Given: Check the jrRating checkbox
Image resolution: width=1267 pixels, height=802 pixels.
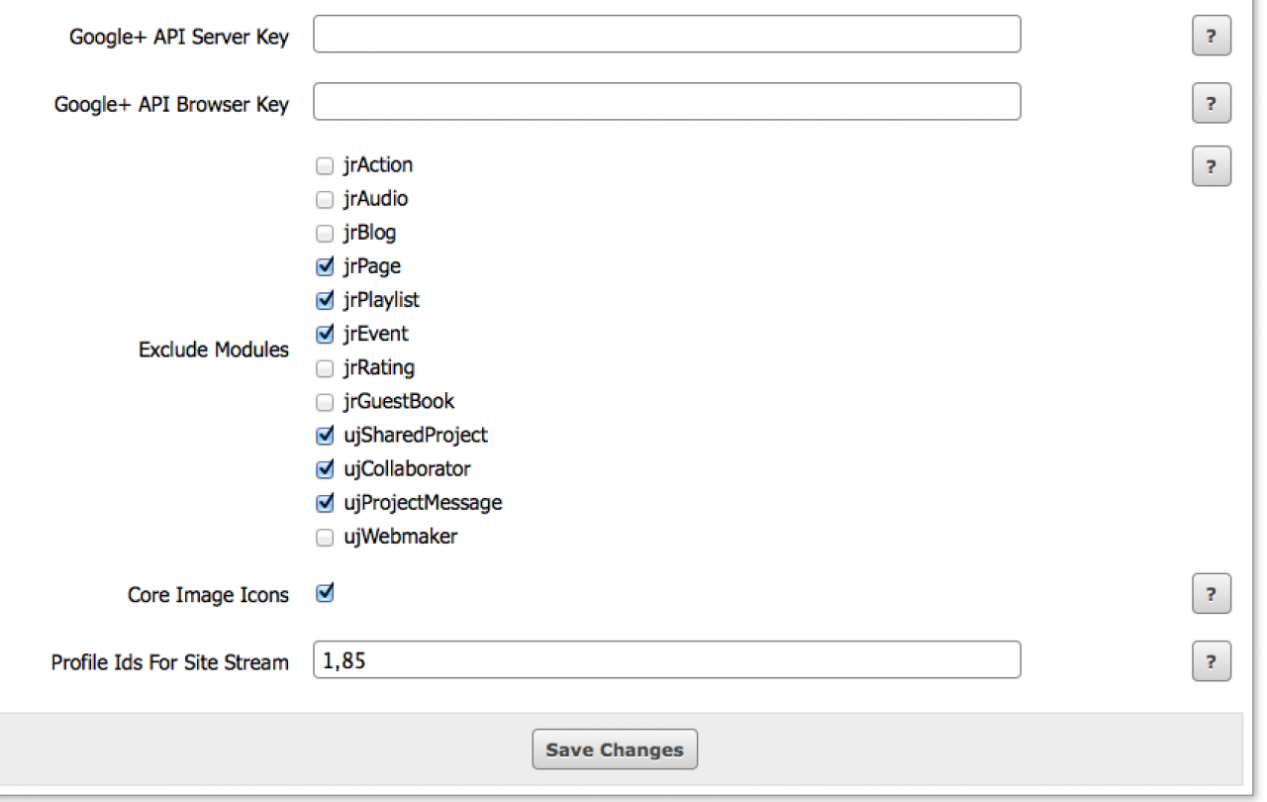Looking at the screenshot, I should pos(325,368).
